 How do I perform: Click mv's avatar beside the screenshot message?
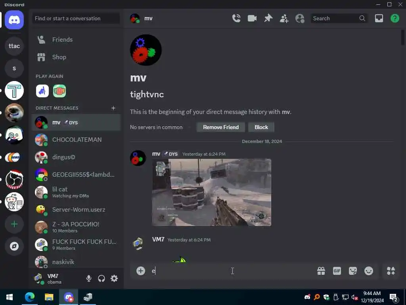(138, 158)
